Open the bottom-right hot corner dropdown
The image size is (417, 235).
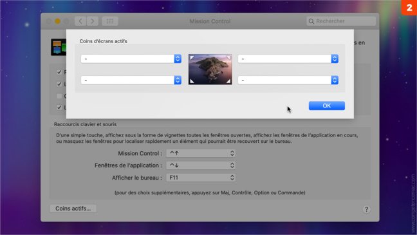click(288, 80)
